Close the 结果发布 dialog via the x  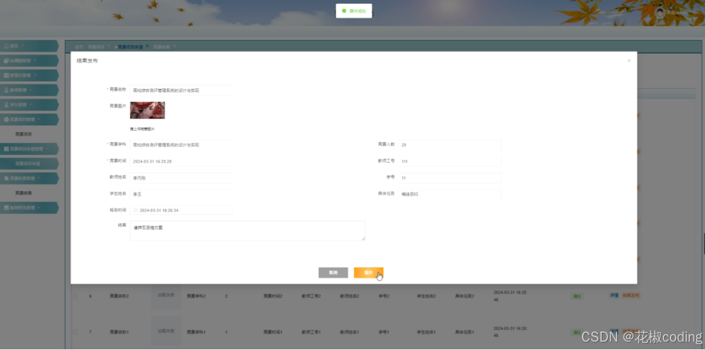[629, 60]
